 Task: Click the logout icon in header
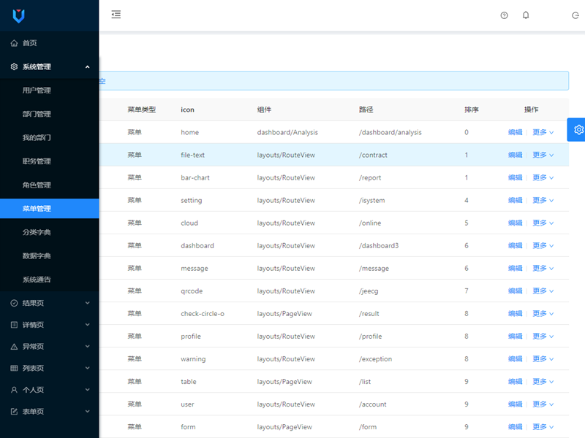tap(575, 15)
